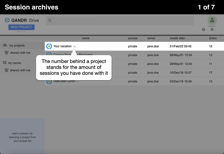Click create date 03/Dec/18 16:36
Viewport: 224px width, 154px height.
(x=180, y=81)
